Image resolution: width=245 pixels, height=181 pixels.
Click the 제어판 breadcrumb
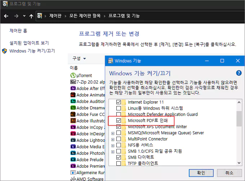55,16
